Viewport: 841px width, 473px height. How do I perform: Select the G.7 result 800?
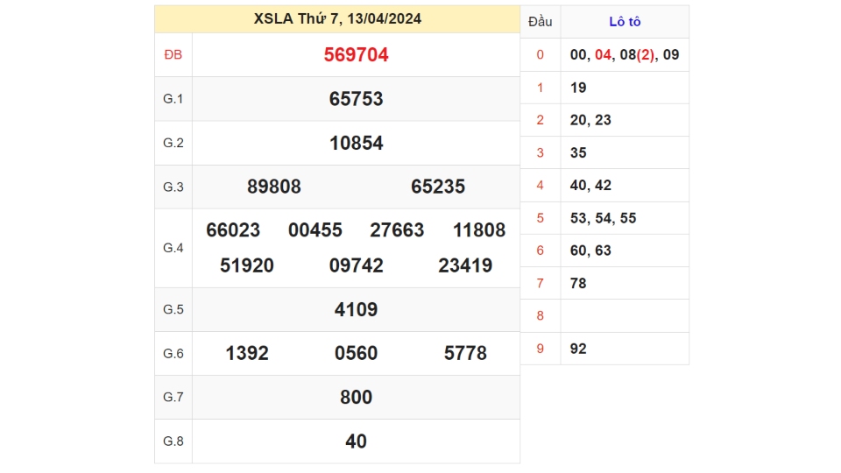pos(357,398)
